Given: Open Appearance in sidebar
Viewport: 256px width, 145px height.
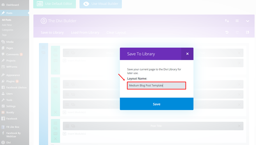Looking at the screenshot, I should point(13,75).
